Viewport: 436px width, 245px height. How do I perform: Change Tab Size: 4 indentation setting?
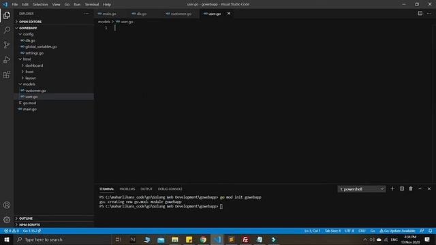point(332,231)
